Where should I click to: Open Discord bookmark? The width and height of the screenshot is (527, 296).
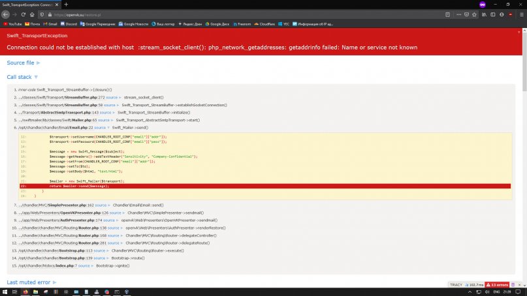coord(69,24)
